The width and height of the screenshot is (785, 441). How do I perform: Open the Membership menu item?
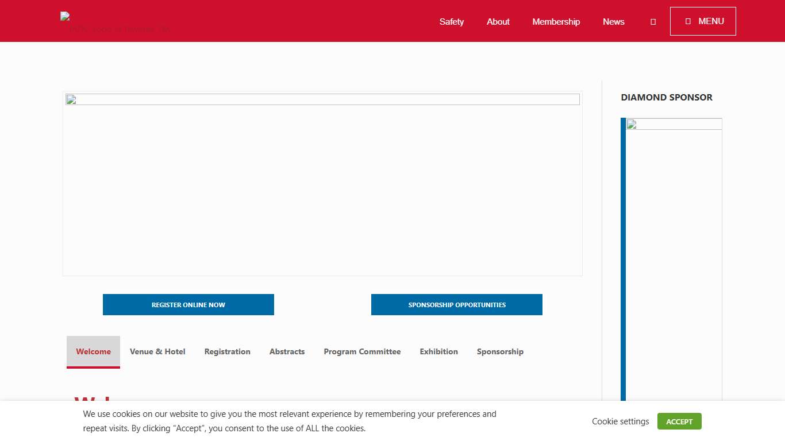pos(556,22)
